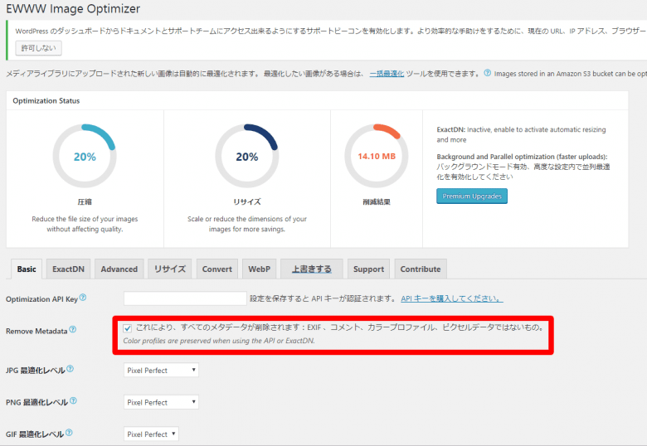Viewport: 647px width, 446px height.
Task: Focus the Optimization API Key input field
Action: (185, 298)
